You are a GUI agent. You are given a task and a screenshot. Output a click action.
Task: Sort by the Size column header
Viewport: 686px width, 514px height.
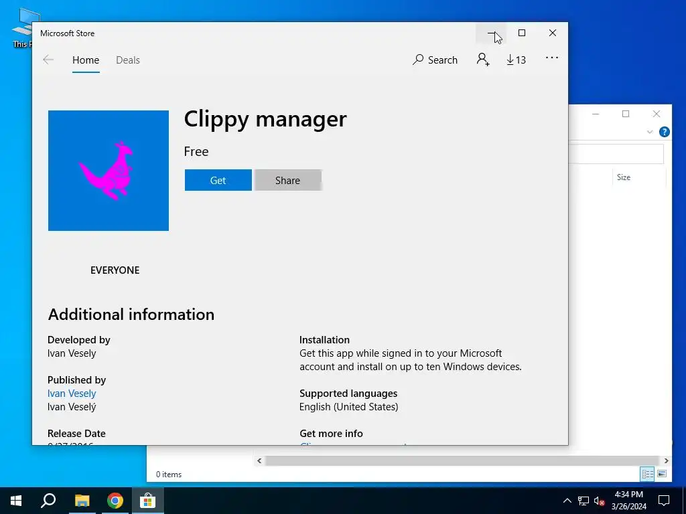(x=624, y=177)
